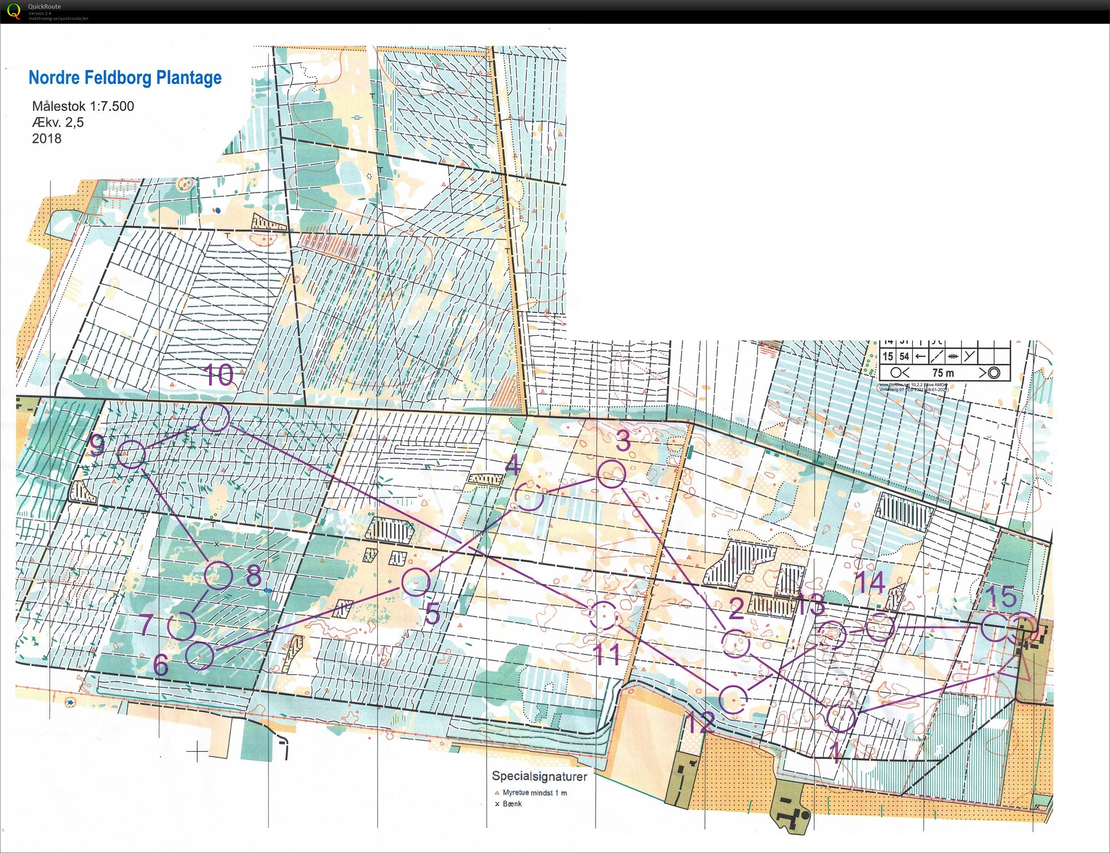Click the Myretue mindst 1 m legend entry
This screenshot has width=1110, height=853.
(530, 793)
